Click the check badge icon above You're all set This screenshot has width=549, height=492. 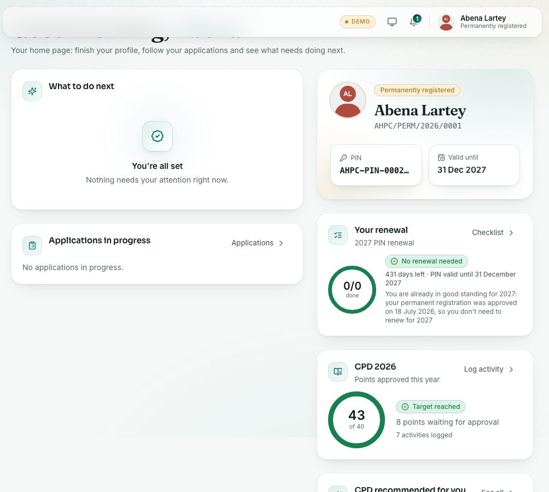[x=157, y=136]
